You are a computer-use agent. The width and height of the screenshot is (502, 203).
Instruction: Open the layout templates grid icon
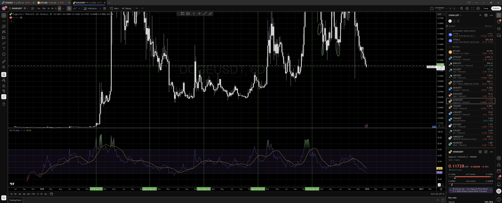104,8
